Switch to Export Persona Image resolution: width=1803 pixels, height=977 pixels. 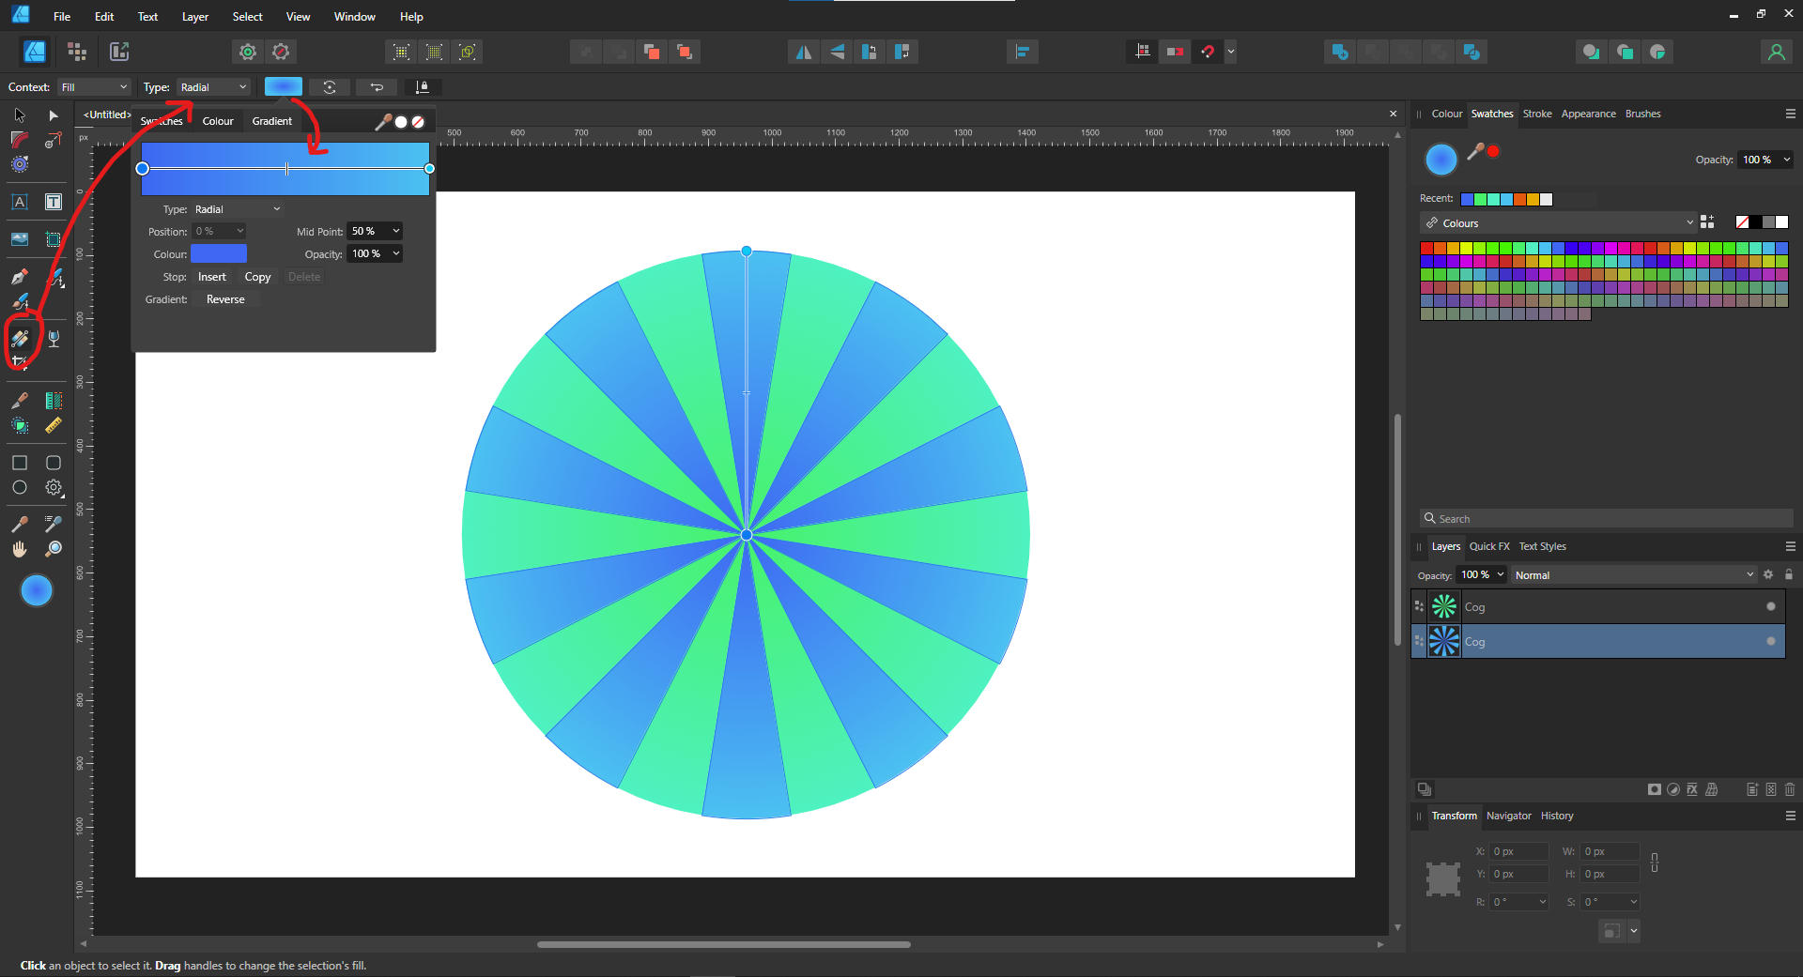click(119, 52)
